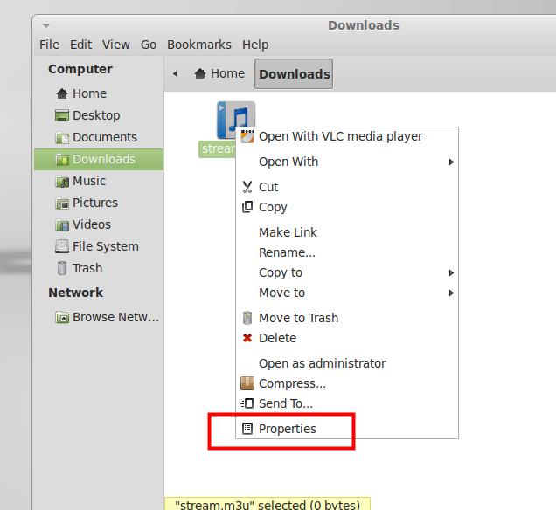556x510 pixels.
Task: Select Make Link from the context menu
Action: pyautogui.click(x=347, y=232)
